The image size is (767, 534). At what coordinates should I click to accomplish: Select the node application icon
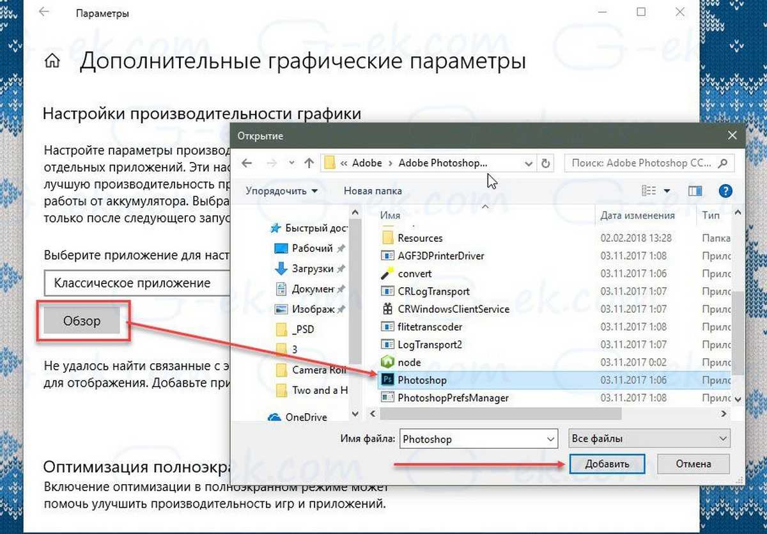pyautogui.click(x=387, y=362)
